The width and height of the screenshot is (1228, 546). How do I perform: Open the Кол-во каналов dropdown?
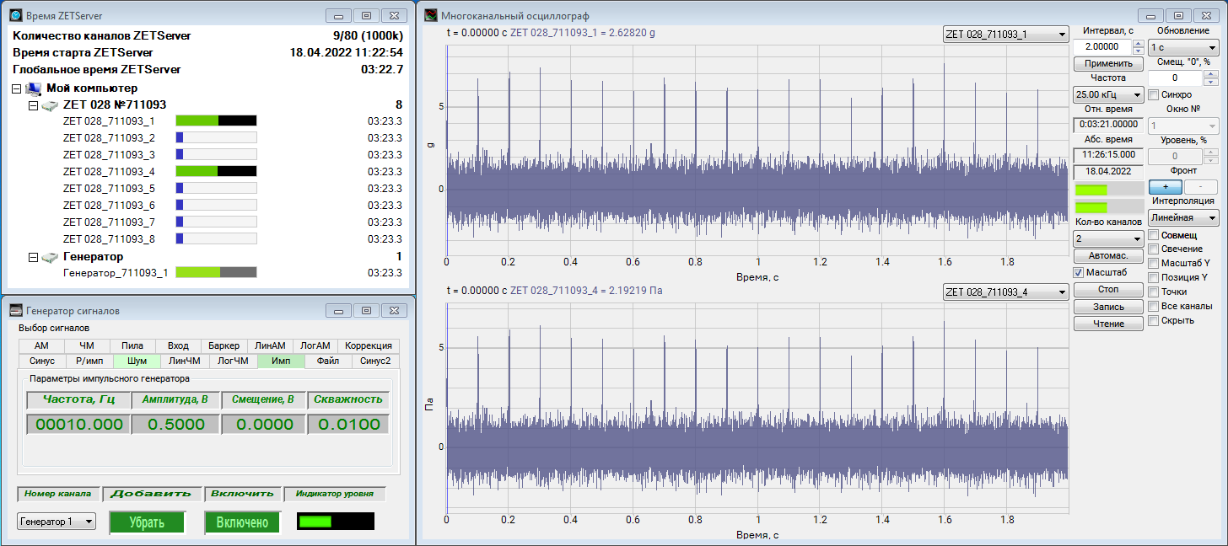1108,238
